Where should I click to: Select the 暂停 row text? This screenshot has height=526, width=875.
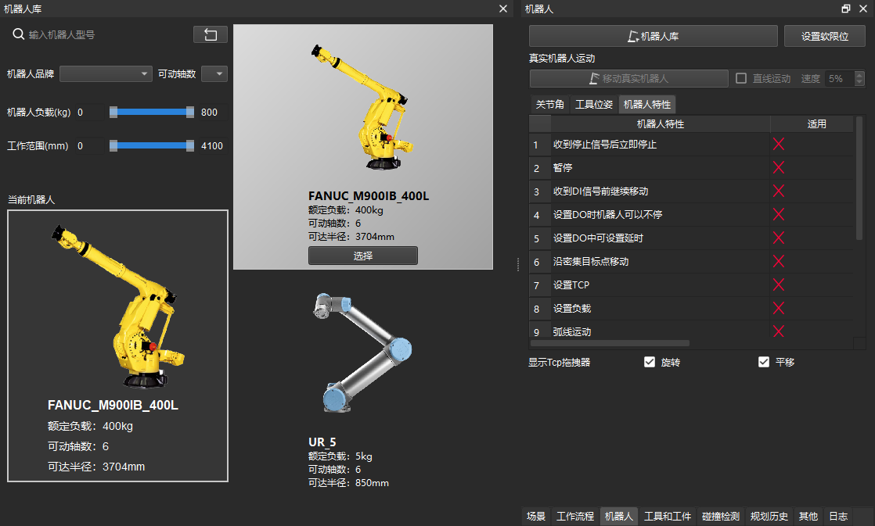click(563, 168)
